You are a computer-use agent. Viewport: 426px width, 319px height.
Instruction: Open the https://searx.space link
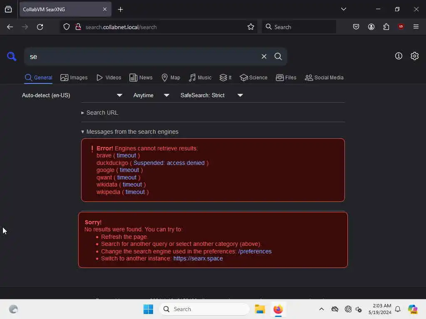(x=198, y=258)
